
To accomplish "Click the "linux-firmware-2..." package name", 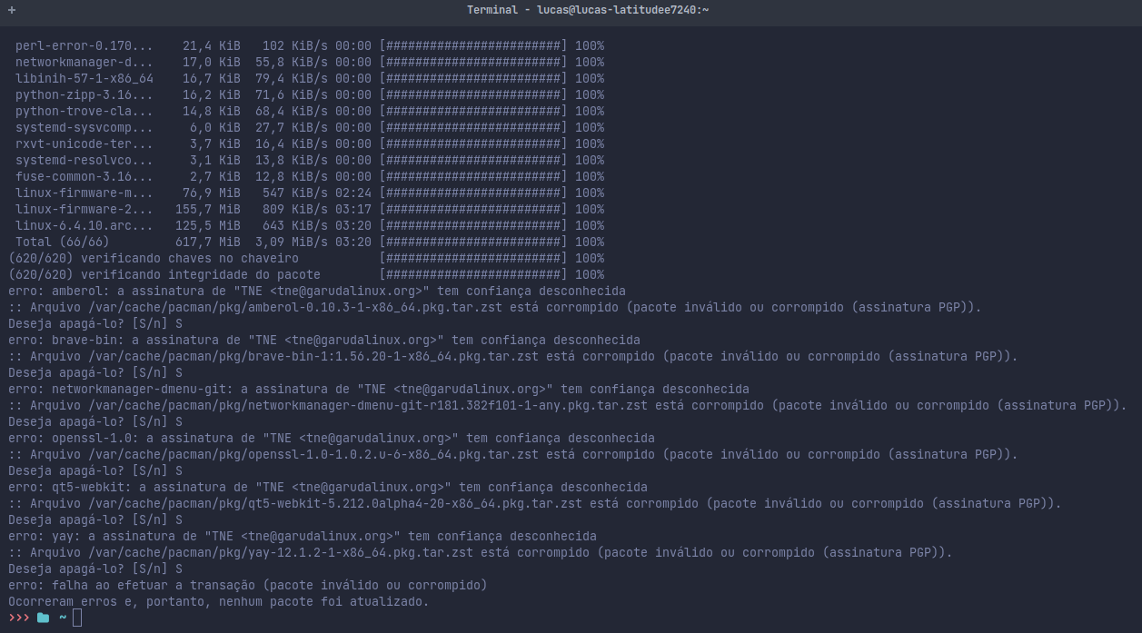I will (84, 209).
